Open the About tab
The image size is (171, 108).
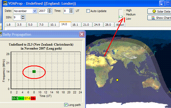coord(120,25)
